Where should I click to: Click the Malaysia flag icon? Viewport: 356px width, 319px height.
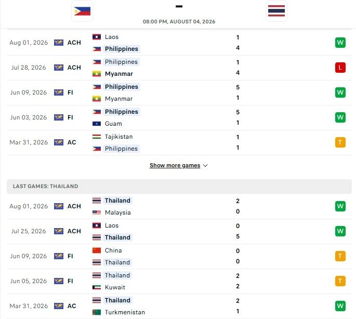[x=97, y=212]
